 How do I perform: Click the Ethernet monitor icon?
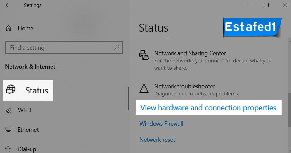8,129
